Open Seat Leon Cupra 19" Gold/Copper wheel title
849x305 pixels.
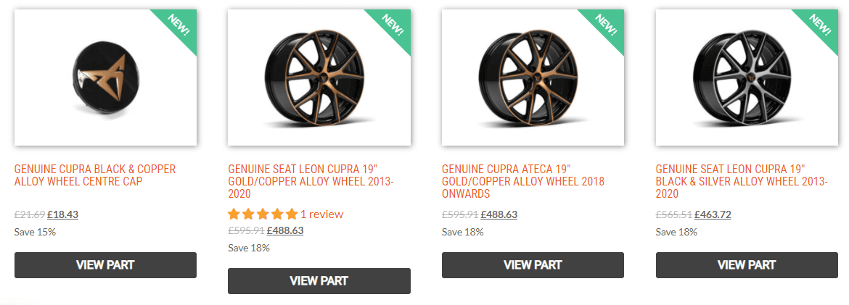311,181
